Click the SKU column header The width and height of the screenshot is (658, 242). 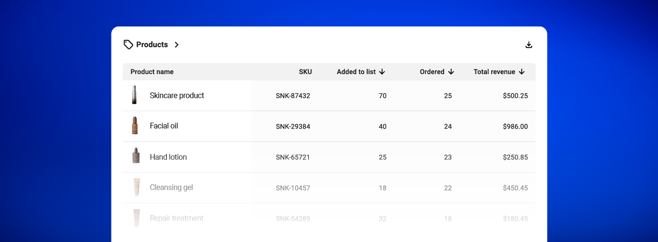305,72
